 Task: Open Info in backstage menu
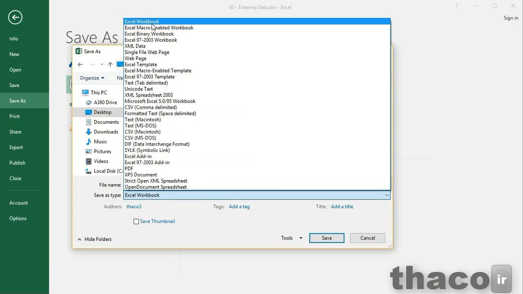(25, 38)
